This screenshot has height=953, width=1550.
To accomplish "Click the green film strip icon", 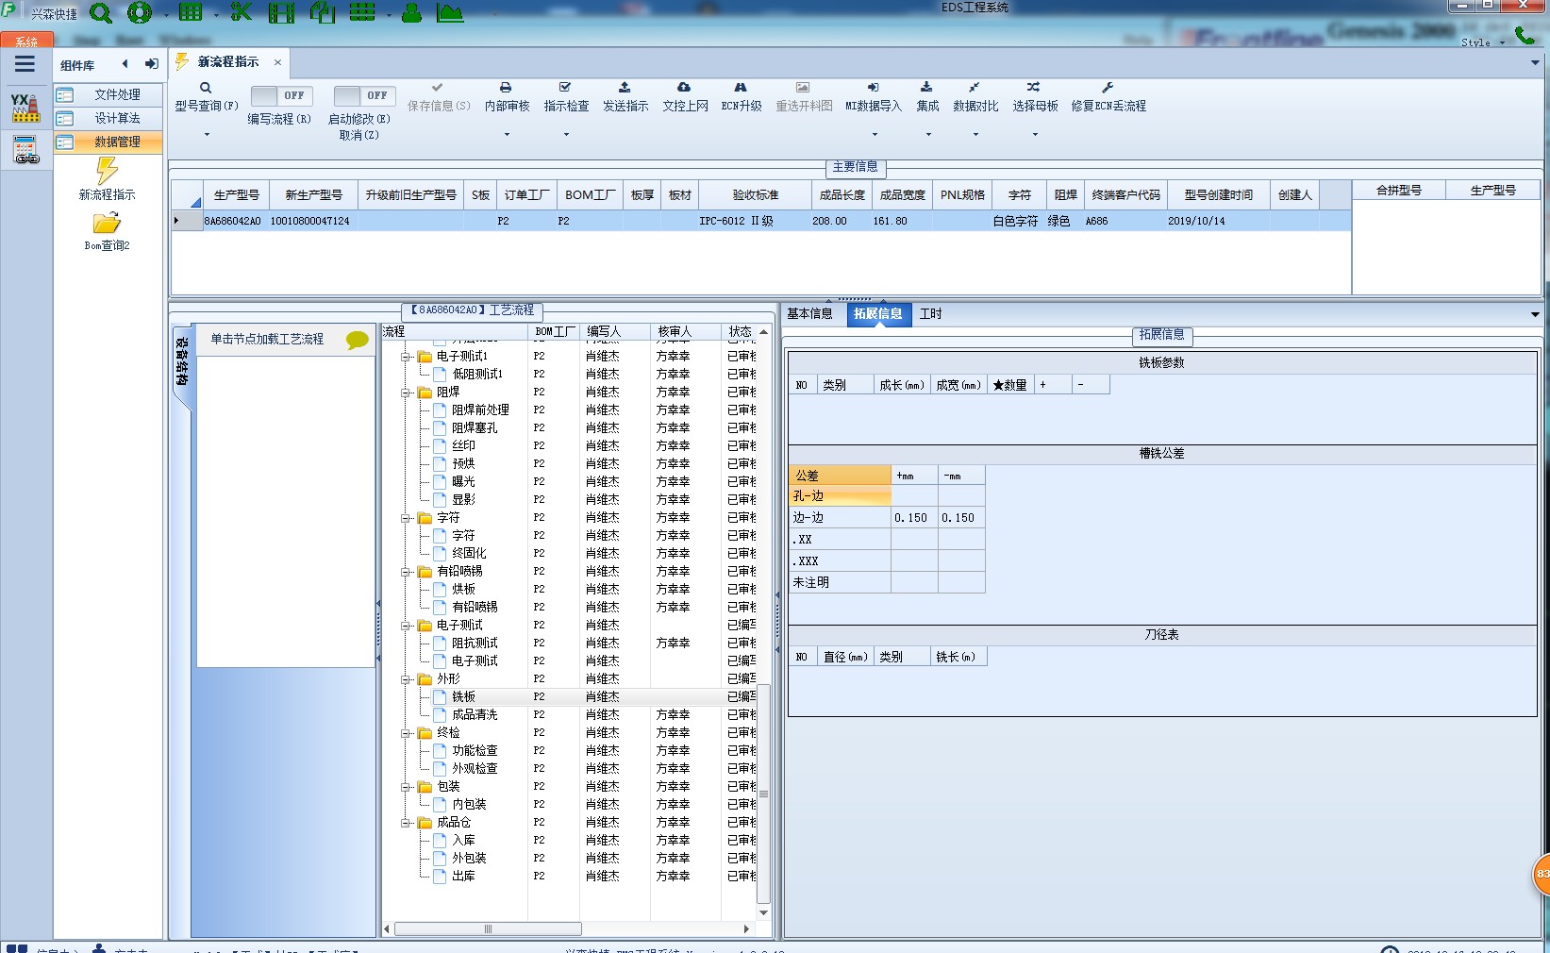I will coord(281,13).
